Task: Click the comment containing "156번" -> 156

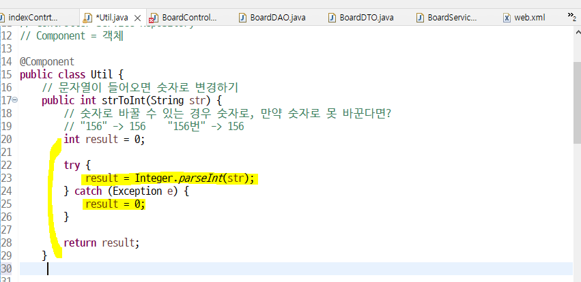Action: 154,127
